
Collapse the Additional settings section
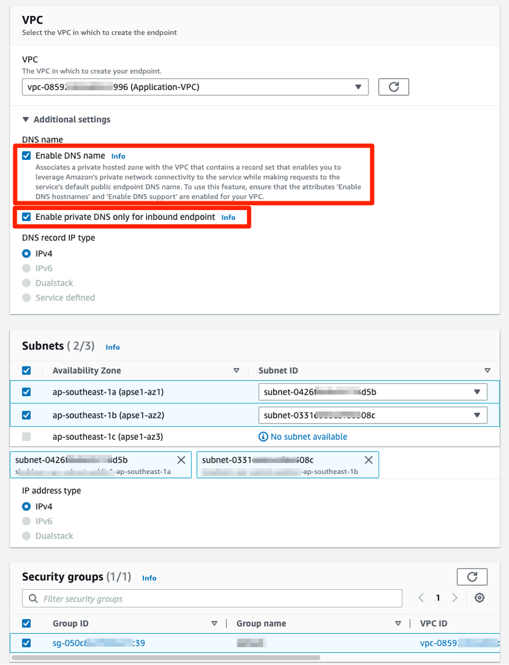[26, 119]
